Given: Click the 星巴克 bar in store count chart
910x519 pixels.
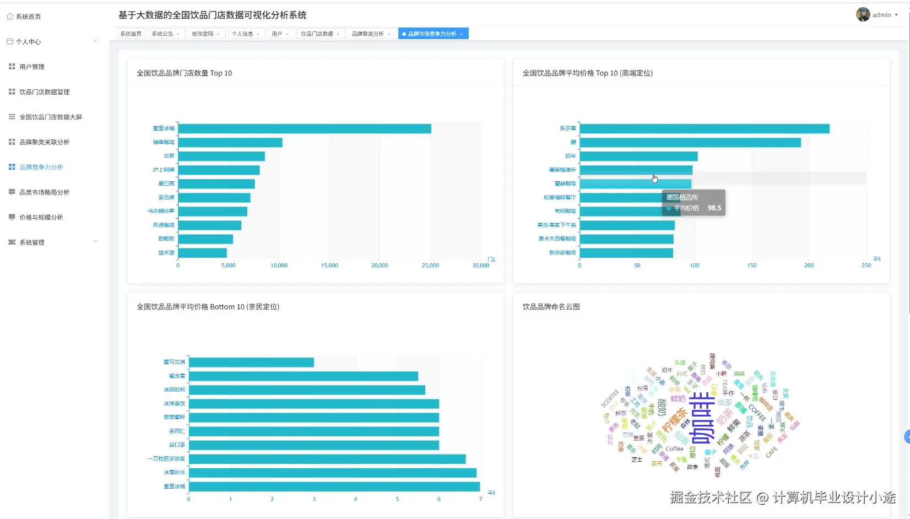Looking at the screenshot, I should 216,184.
